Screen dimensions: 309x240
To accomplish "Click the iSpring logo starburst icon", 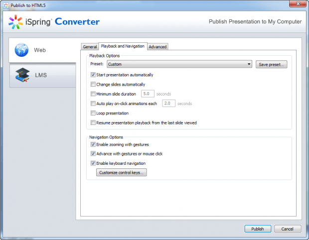I will 15,22.
